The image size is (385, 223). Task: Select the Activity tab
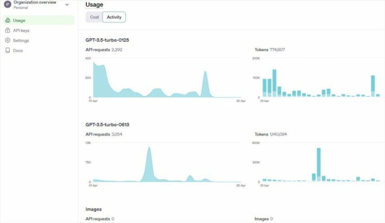114,17
